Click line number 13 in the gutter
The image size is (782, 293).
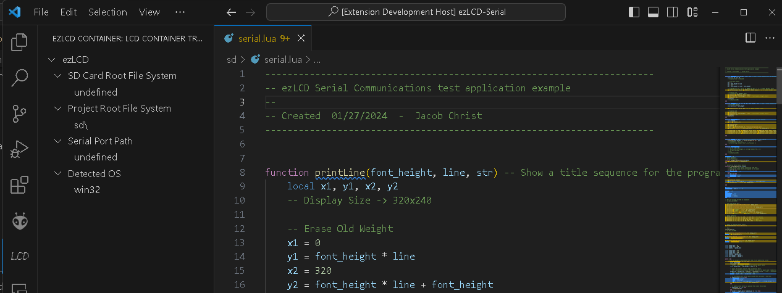point(240,243)
